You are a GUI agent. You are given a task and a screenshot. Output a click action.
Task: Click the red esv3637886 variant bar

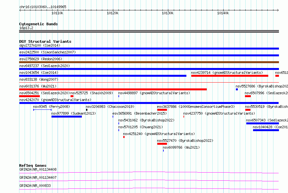pyautogui.click(x=162, y=110)
